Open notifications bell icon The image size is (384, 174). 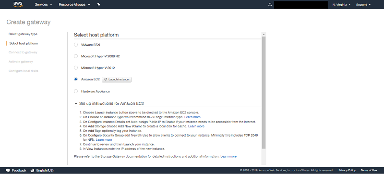tap(270, 5)
